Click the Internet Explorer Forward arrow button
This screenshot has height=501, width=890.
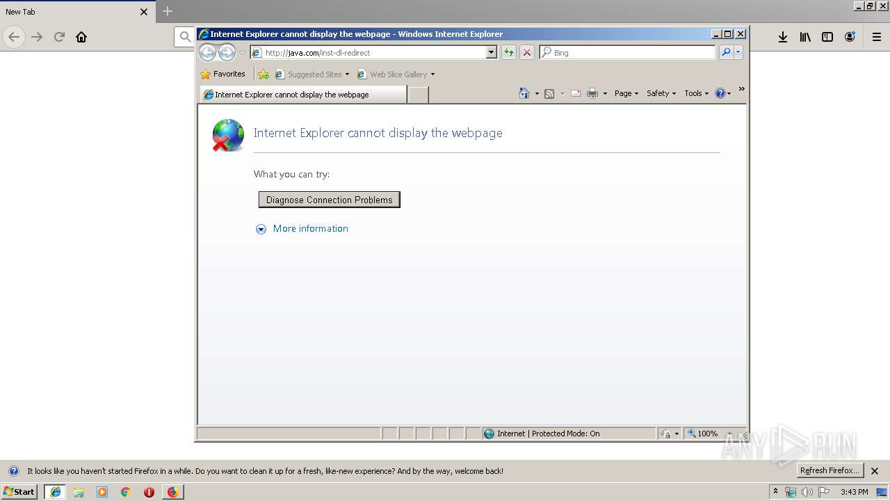pyautogui.click(x=227, y=52)
